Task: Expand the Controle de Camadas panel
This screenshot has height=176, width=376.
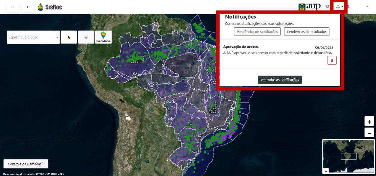Action: point(26,164)
